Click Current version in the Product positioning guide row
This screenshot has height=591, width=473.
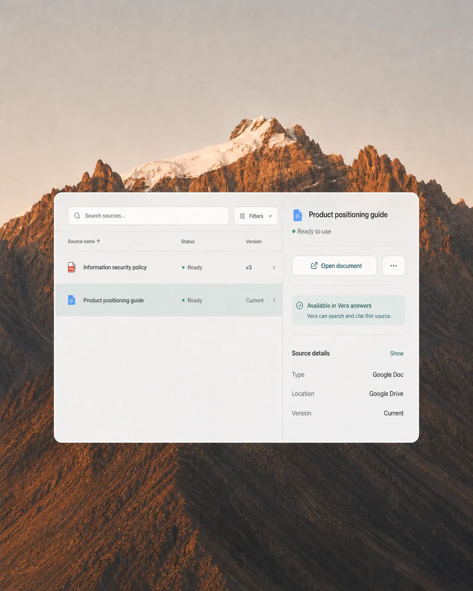point(255,300)
